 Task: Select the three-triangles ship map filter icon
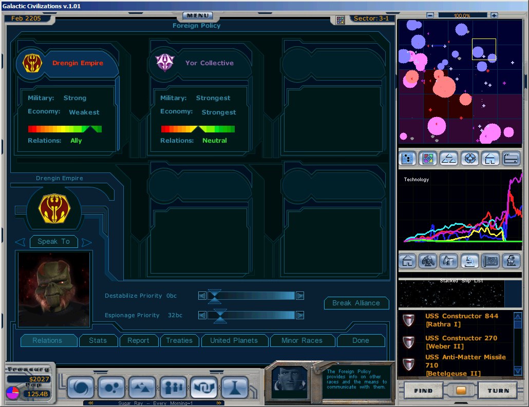click(x=449, y=158)
